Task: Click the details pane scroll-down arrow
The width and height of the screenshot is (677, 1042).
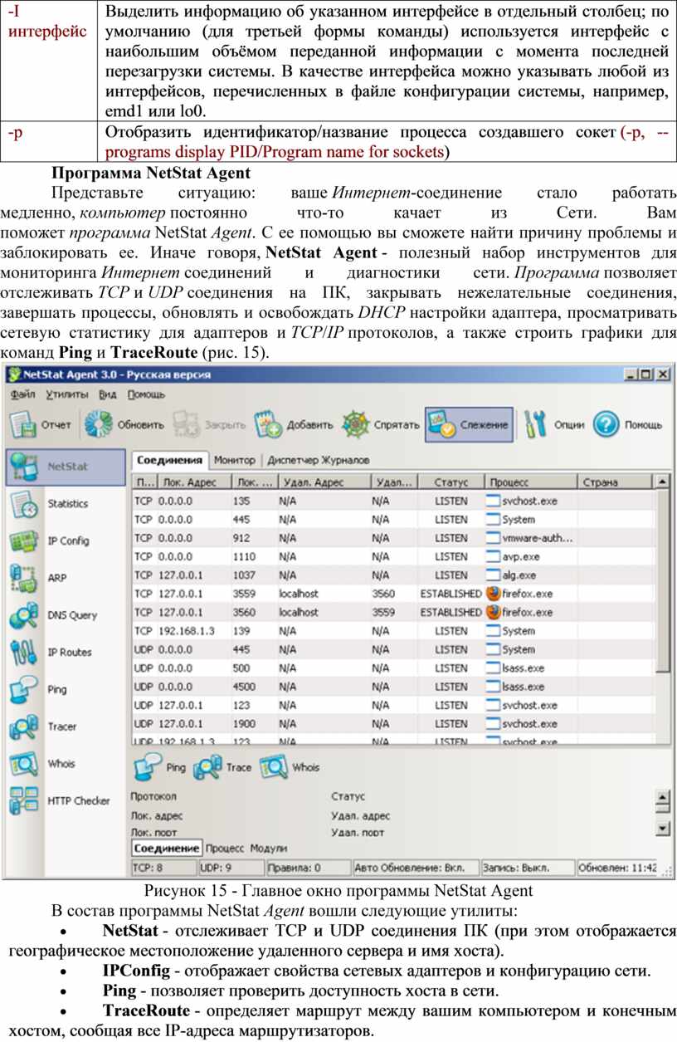Action: point(662,828)
